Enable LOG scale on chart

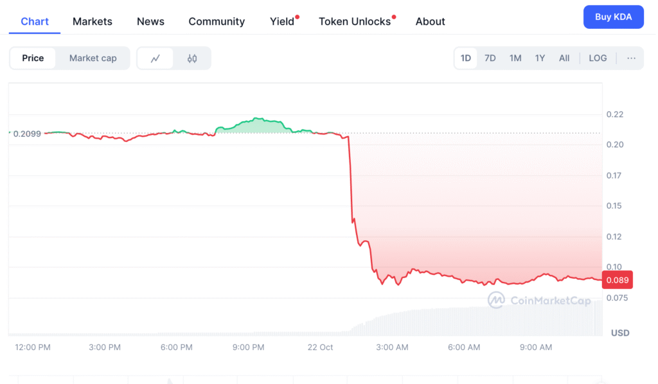(598, 58)
